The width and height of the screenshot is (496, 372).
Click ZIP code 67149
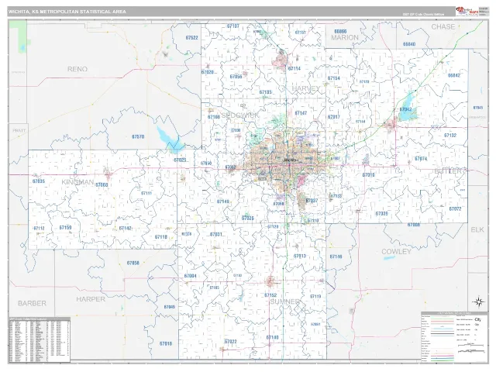coord(223,201)
